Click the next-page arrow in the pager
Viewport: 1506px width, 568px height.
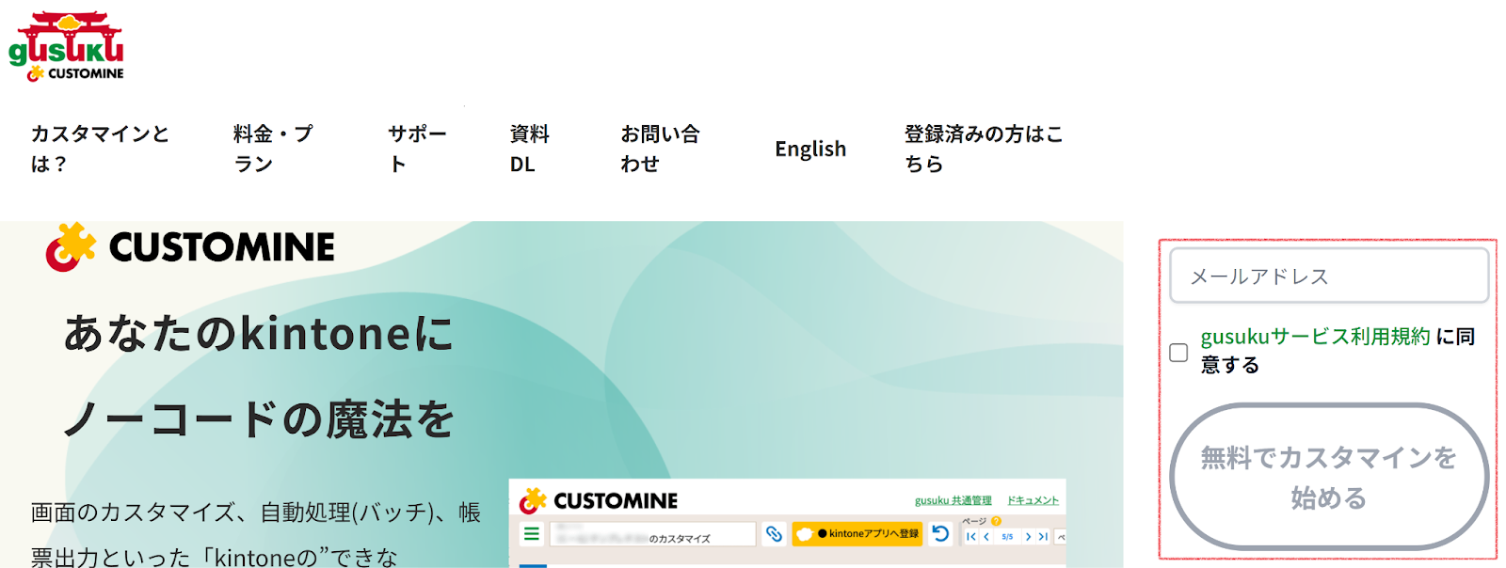coord(1028,536)
